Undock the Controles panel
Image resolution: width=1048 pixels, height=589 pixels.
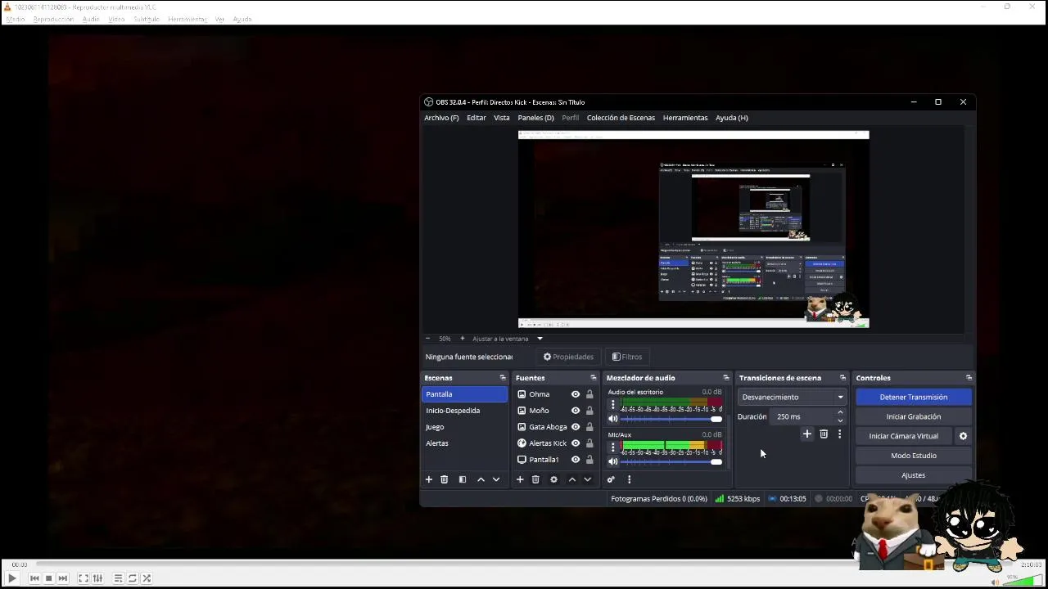tap(969, 378)
